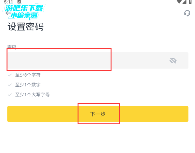Select the 至少1个数字 requirement text
This screenshot has height=153, width=195.
28,85
